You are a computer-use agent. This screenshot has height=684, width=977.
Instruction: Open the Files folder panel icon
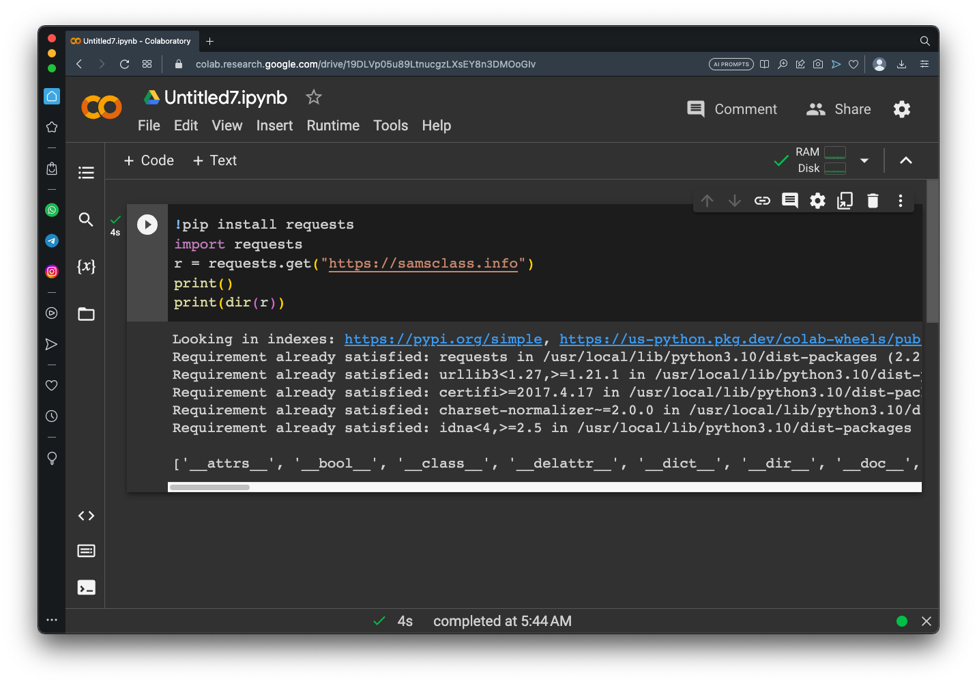[x=86, y=314]
